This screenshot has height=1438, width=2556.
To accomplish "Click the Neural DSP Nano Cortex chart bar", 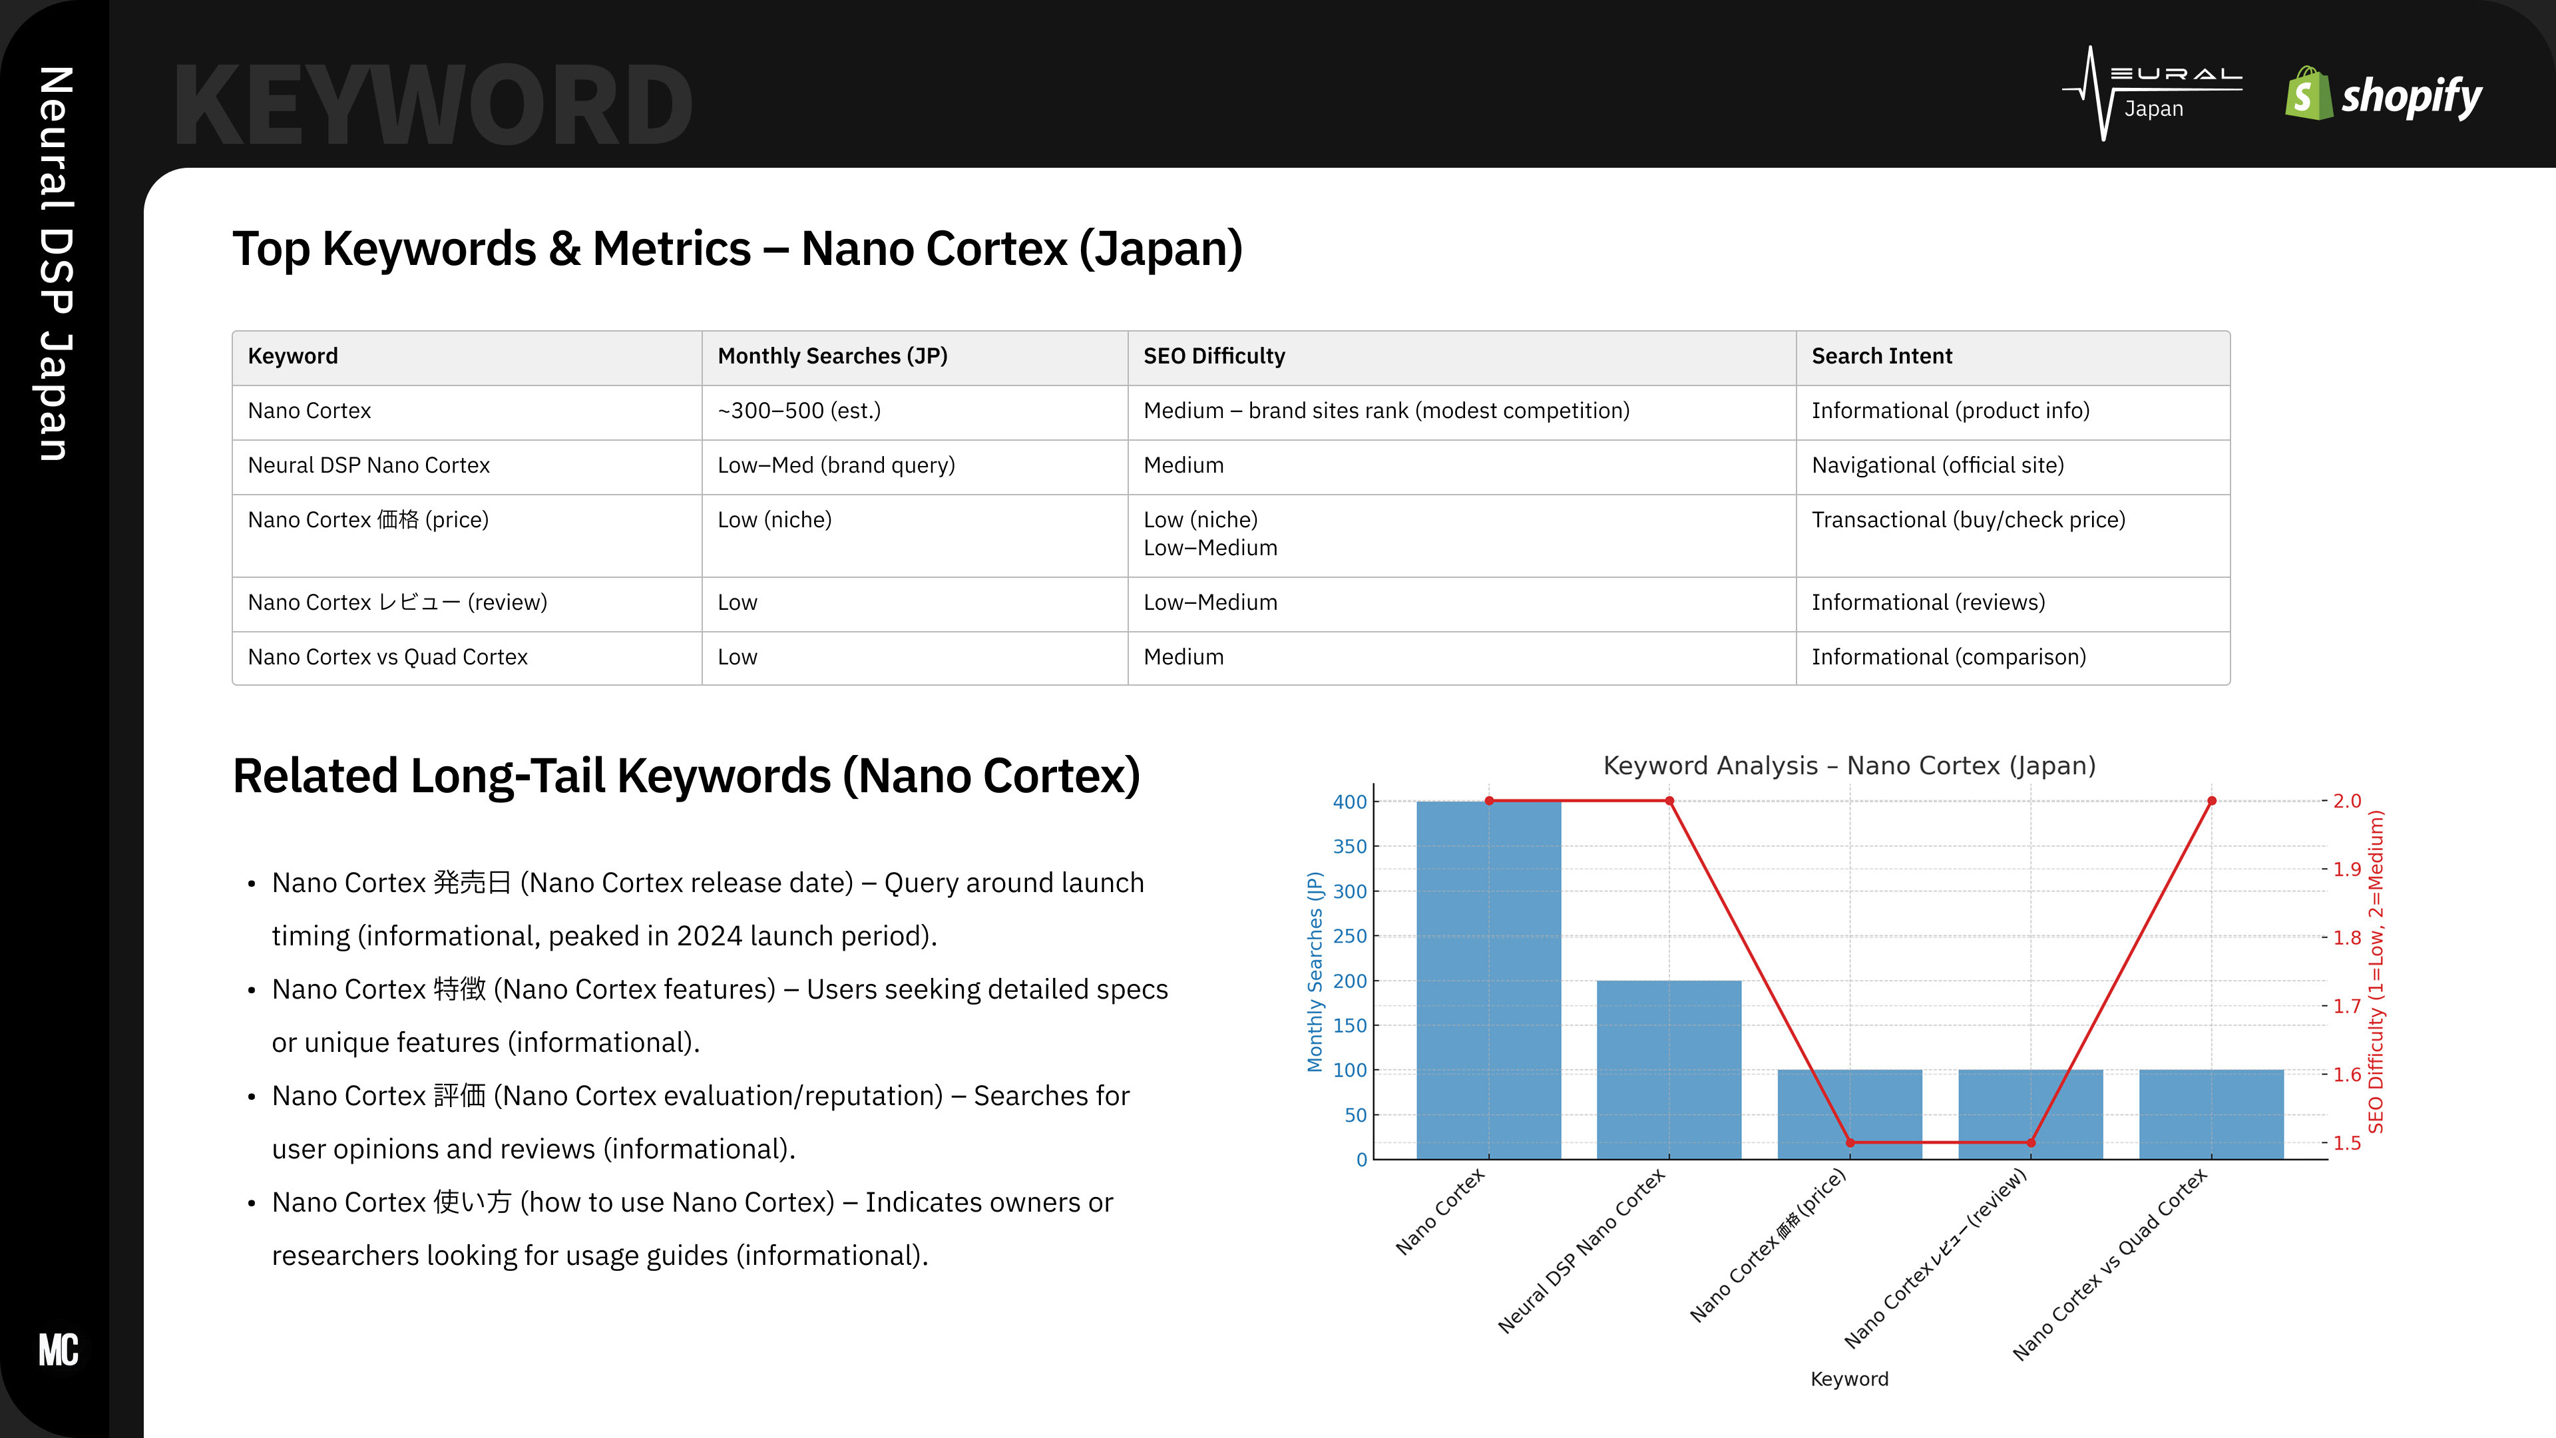I will click(x=1669, y=1070).
